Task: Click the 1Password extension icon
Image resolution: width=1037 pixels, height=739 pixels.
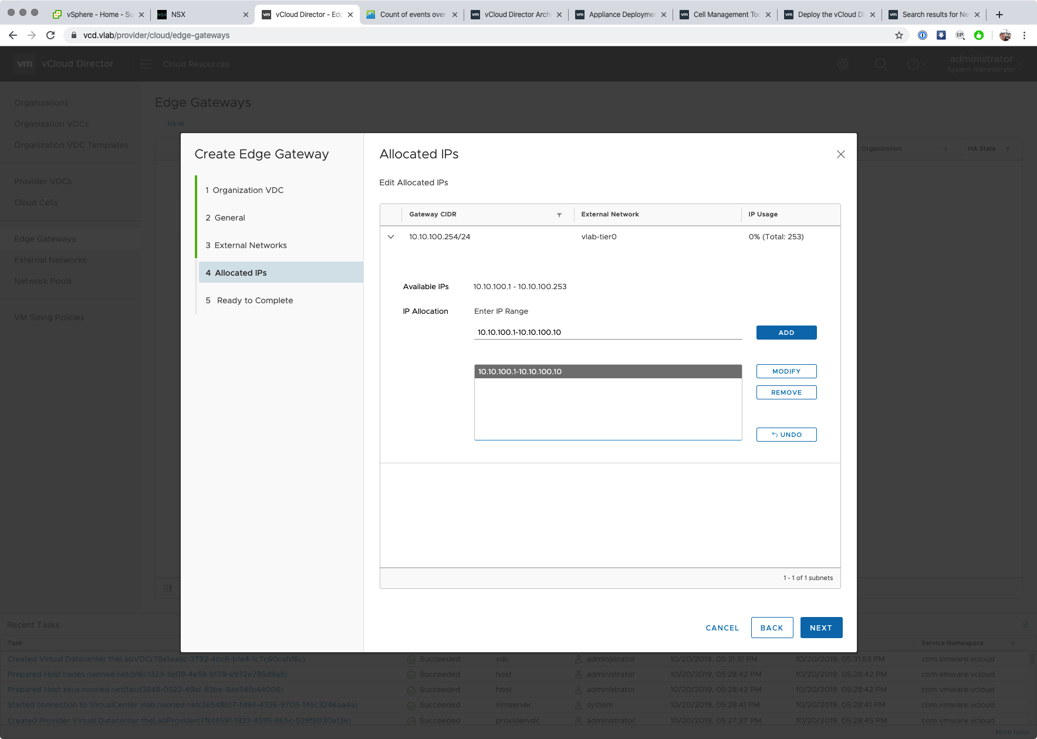Action: coord(923,35)
